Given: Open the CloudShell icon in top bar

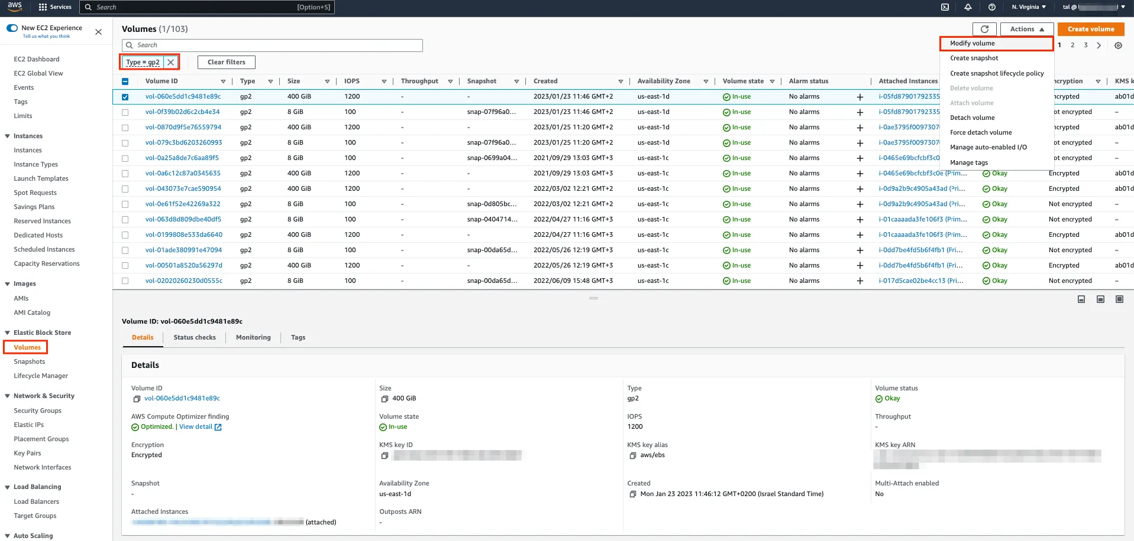Looking at the screenshot, I should (x=945, y=7).
